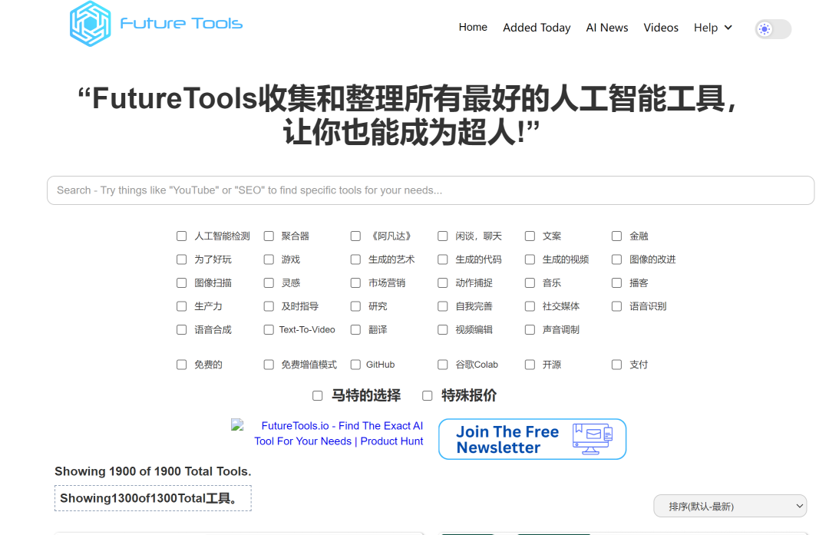829x535 pixels.
Task: Open AI News page
Action: (x=607, y=28)
